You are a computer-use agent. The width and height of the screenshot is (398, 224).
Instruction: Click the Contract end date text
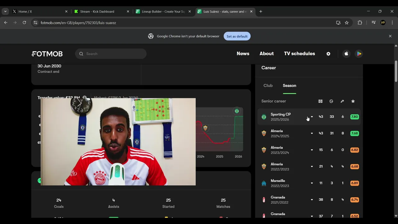point(49,66)
